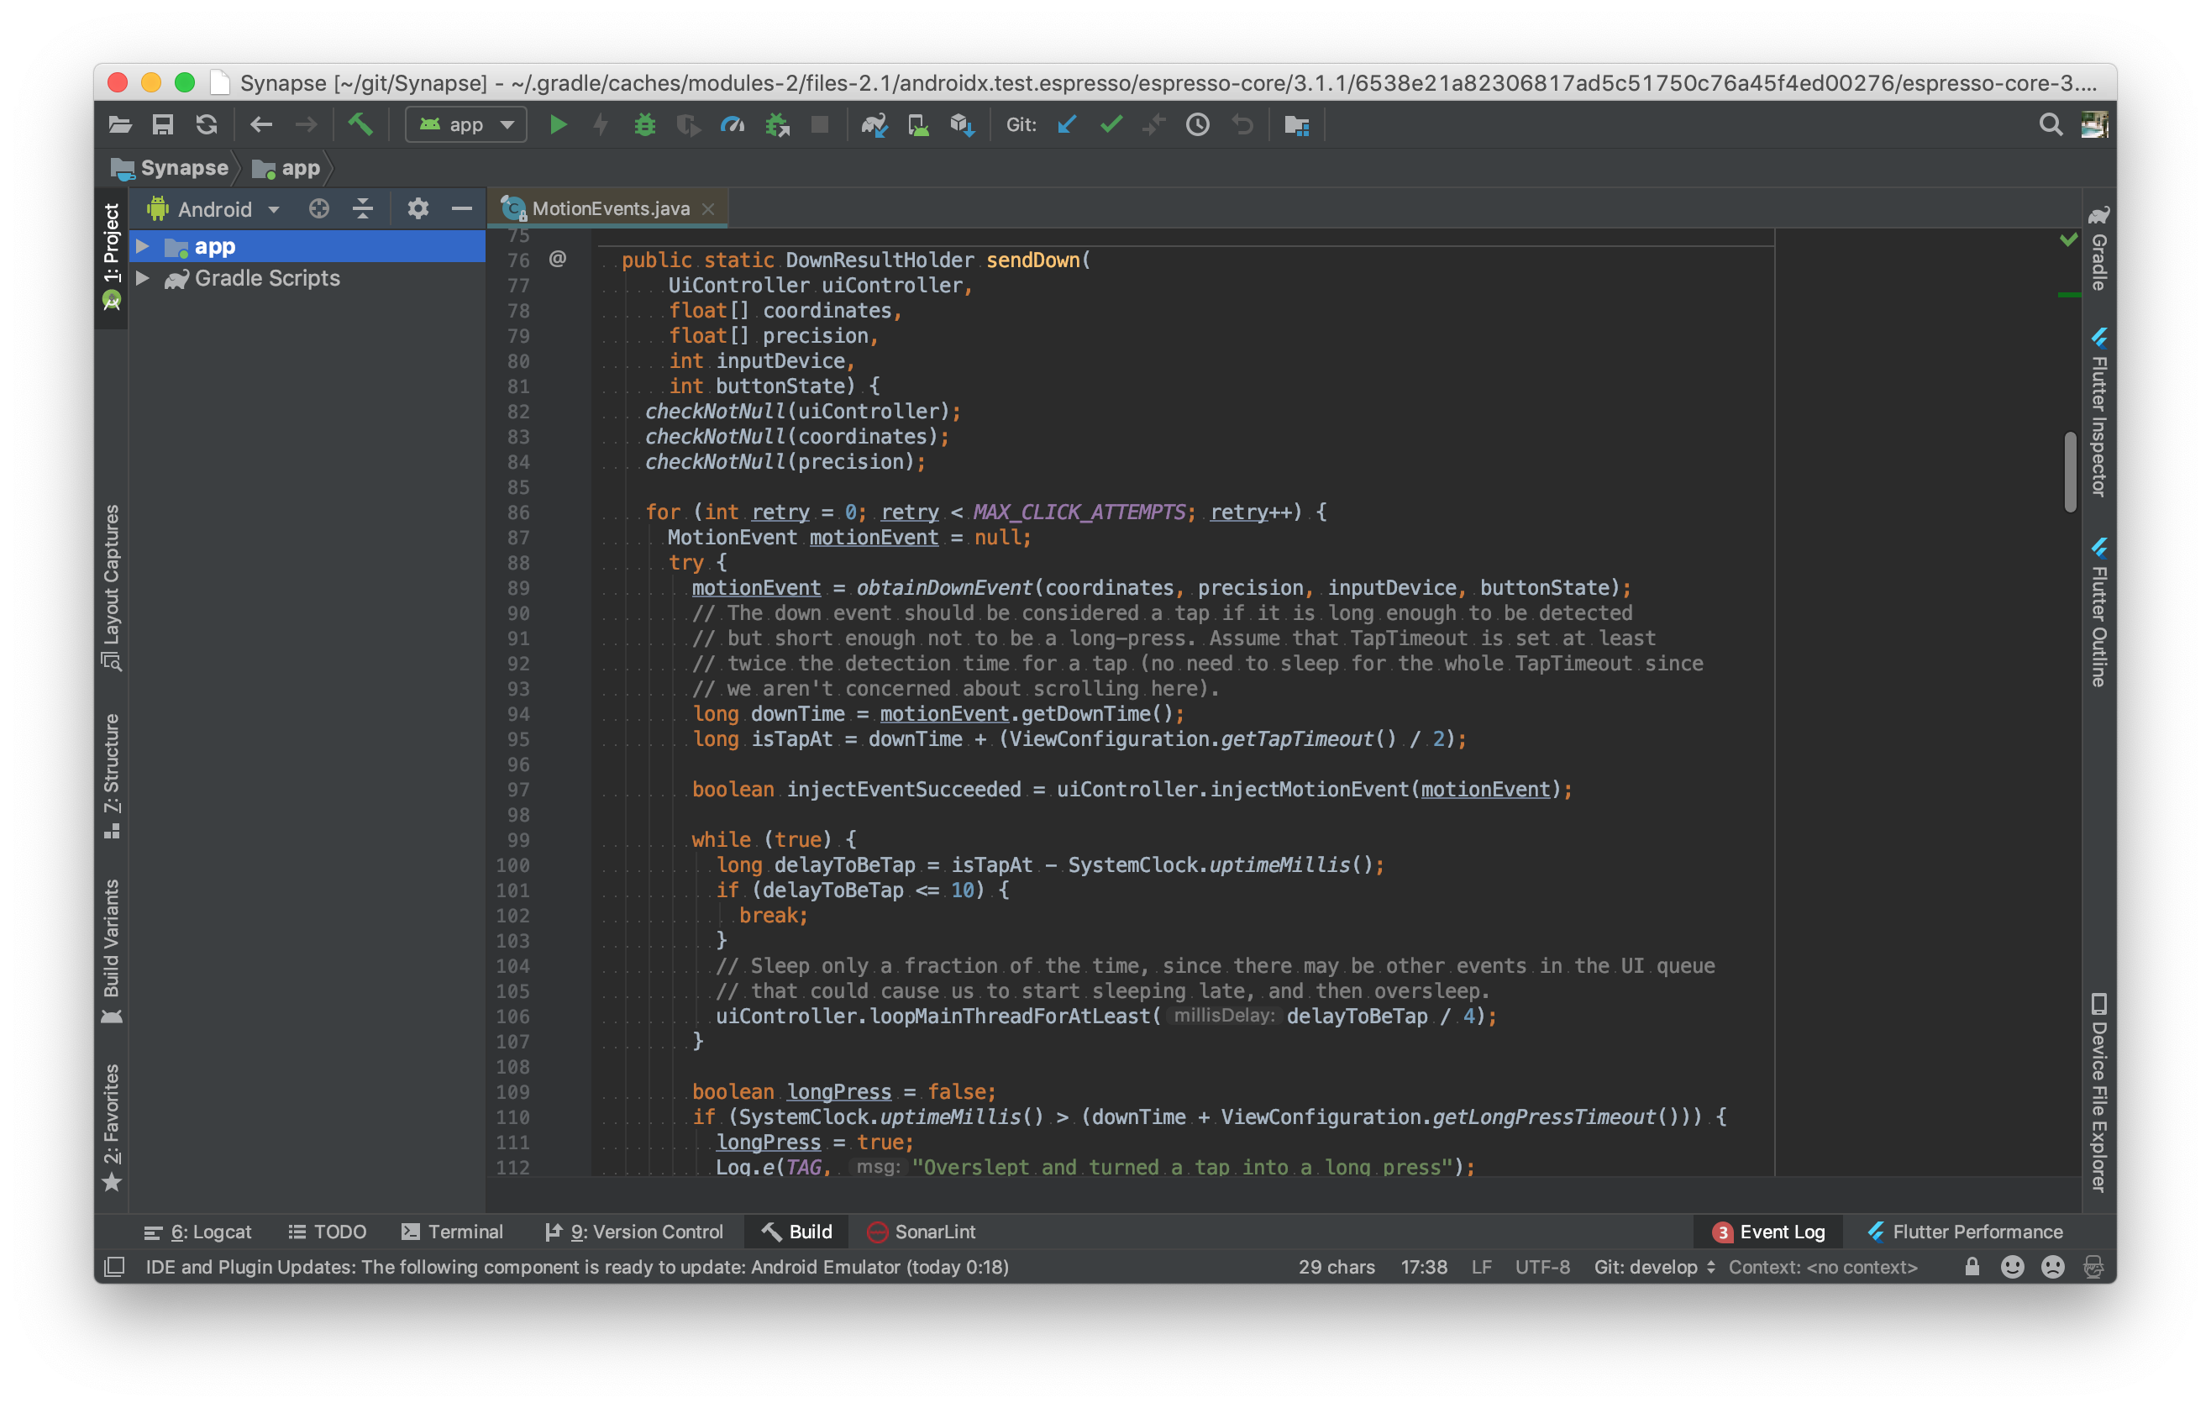The width and height of the screenshot is (2211, 1408).
Task: Open the app run configuration dropdown
Action: click(466, 125)
